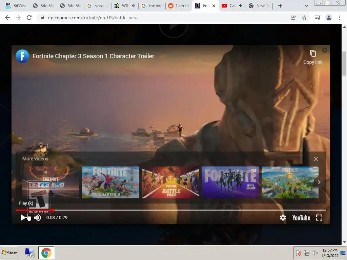Image resolution: width=347 pixels, height=260 pixels.
Task: Open Chrome three-dot menu
Action: pyautogui.click(x=340, y=18)
